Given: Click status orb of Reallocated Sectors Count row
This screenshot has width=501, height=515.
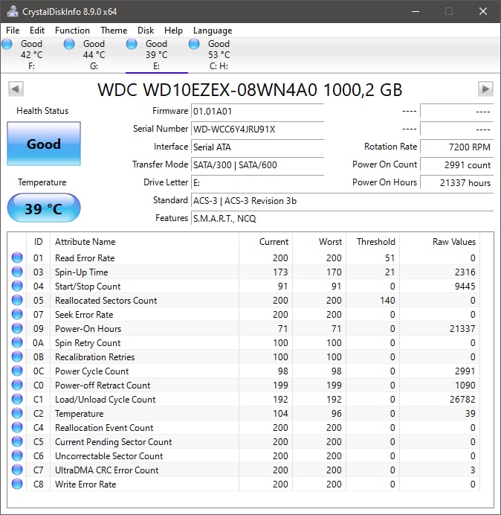Looking at the screenshot, I should [x=17, y=300].
